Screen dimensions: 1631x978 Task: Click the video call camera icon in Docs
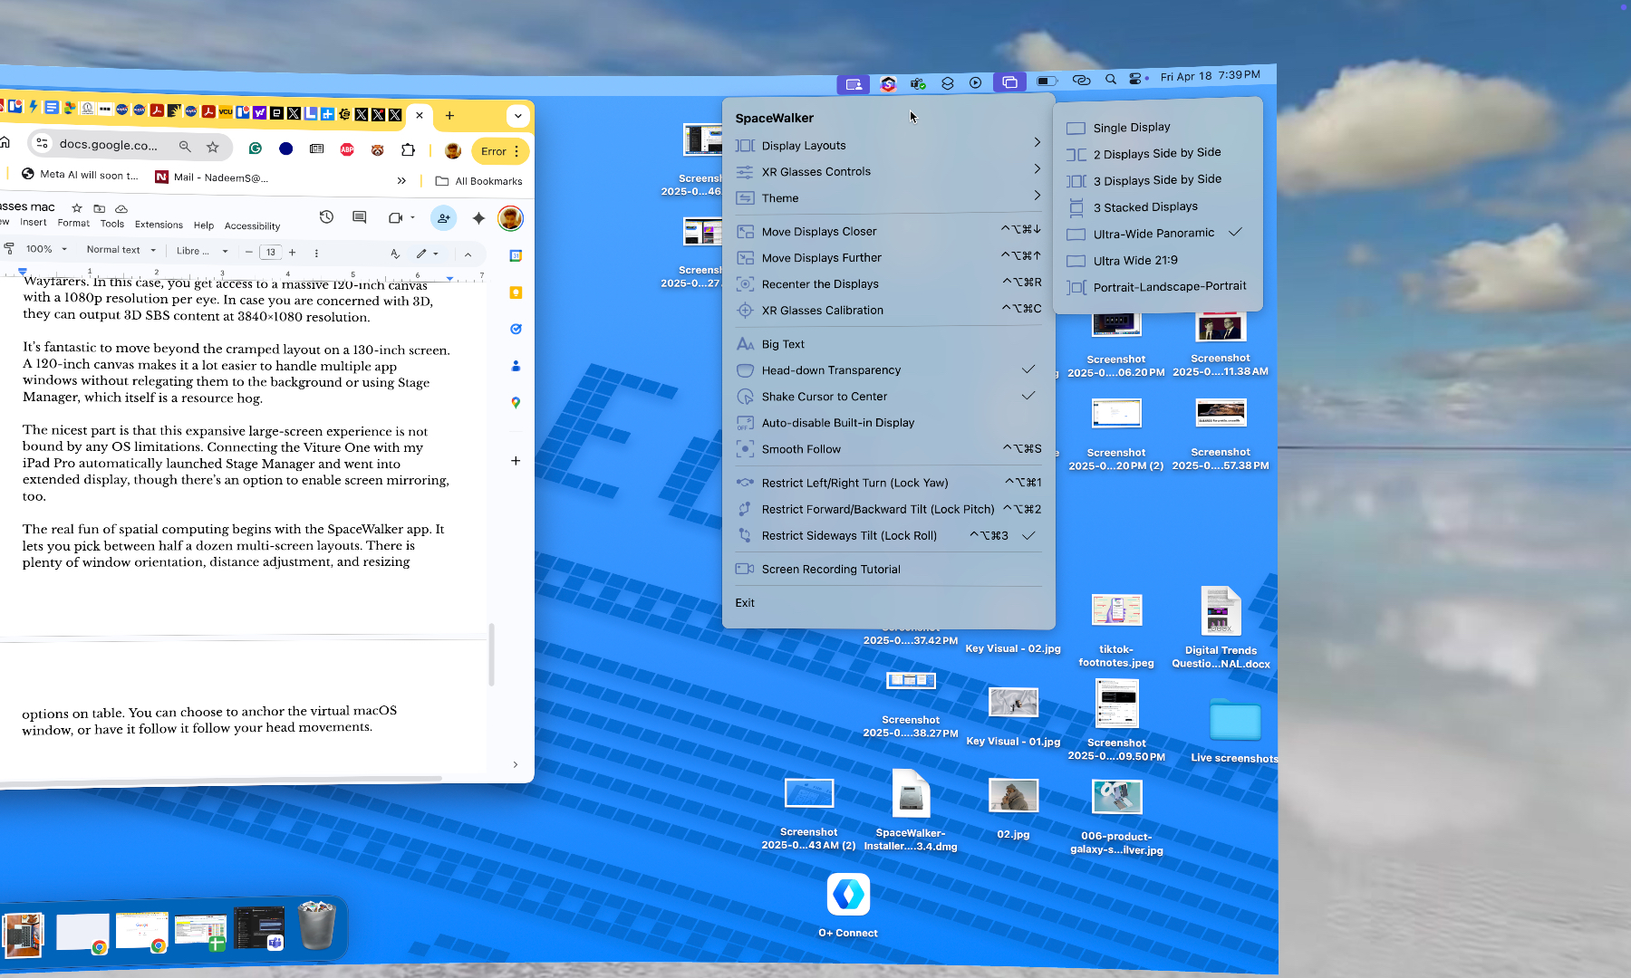click(x=396, y=217)
